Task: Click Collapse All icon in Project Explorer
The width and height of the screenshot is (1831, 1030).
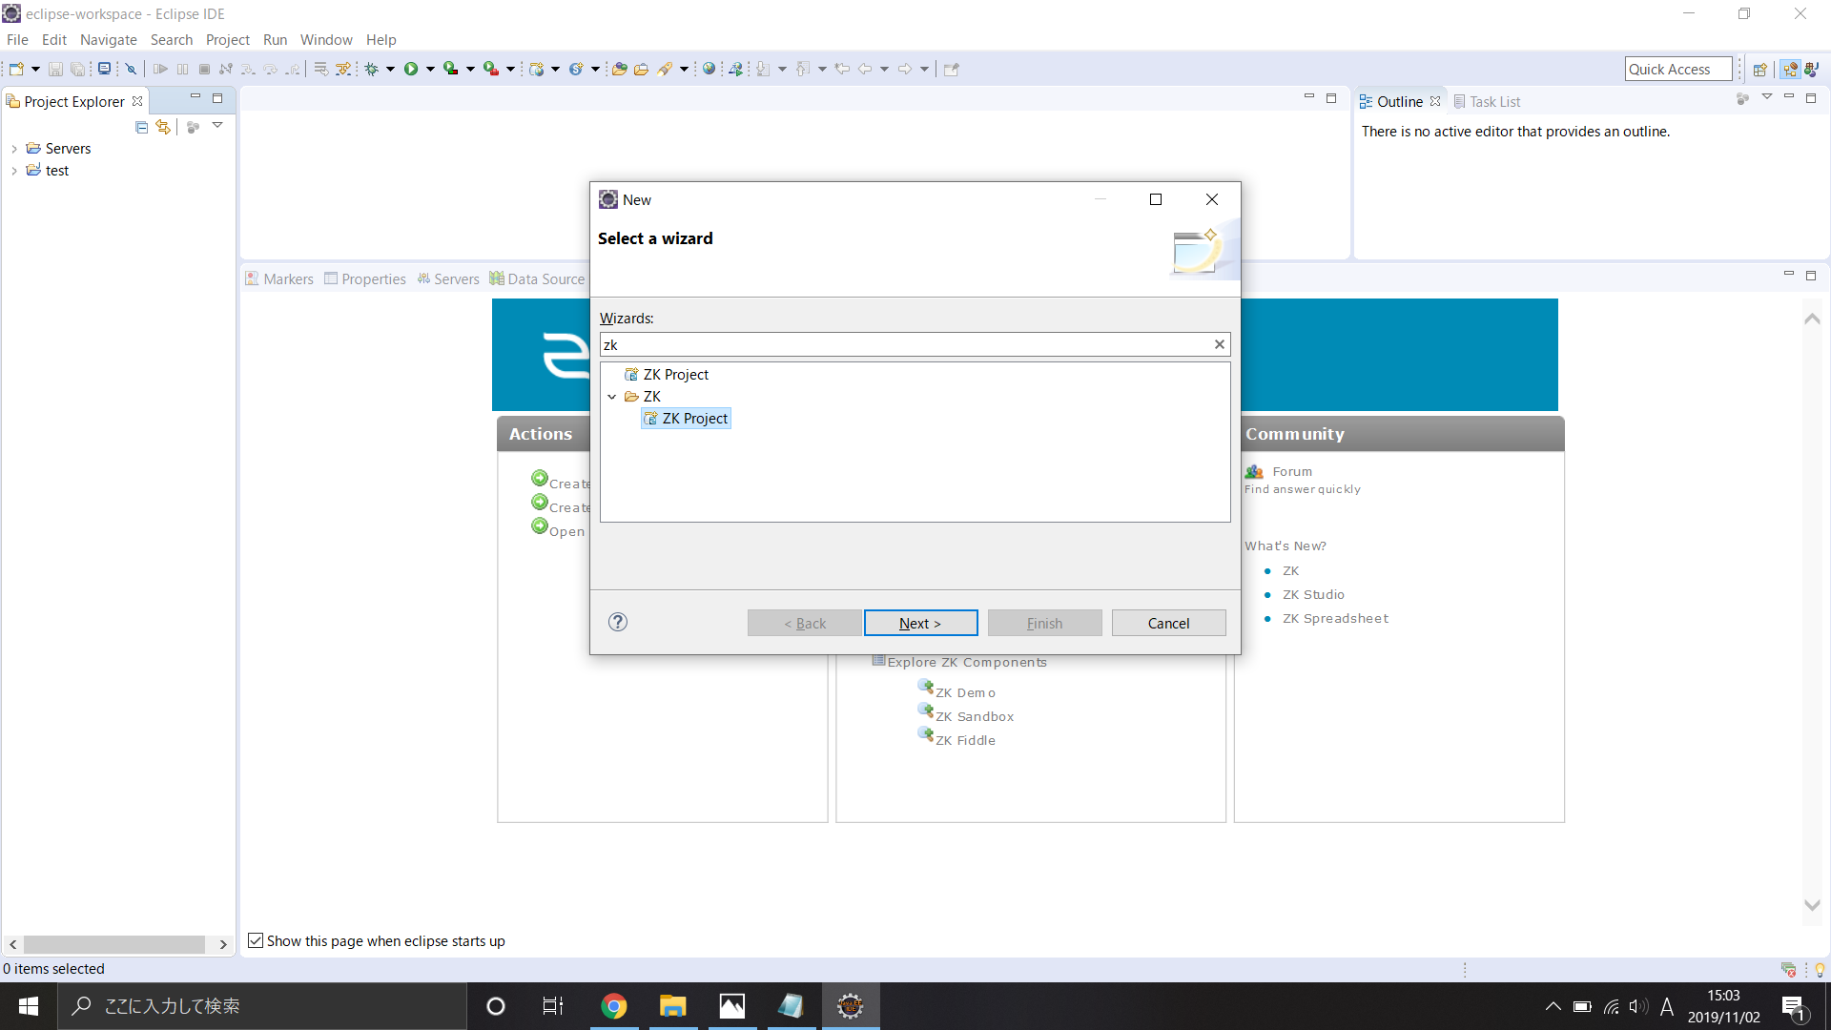Action: [x=142, y=127]
